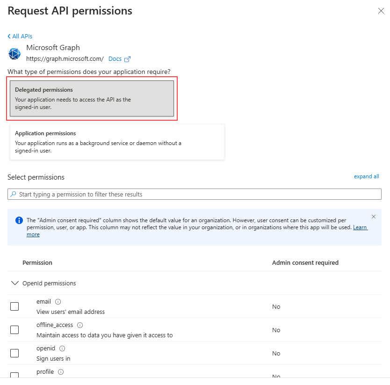Select Application permissions option

tap(117, 142)
